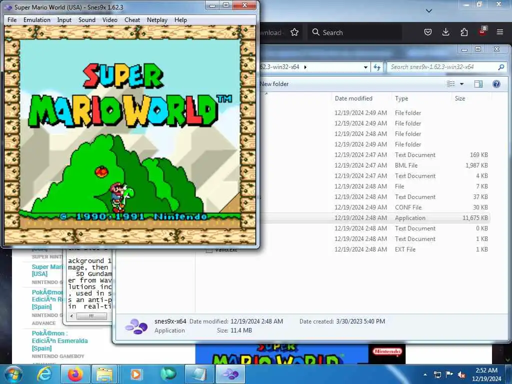Screen dimensions: 512x384
Task: Open Windows Explorer from the taskbar
Action: 104,374
